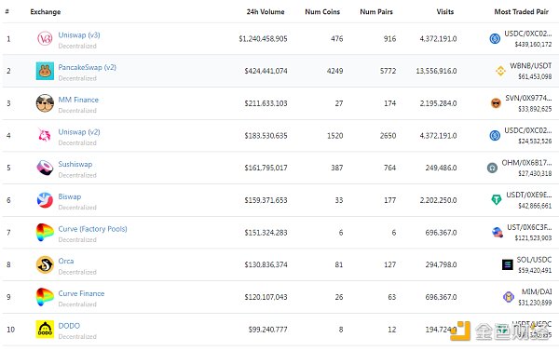Viewport: 559px width, 351px height.
Task: Open the OHM/0X6B17... traded pair link
Action: (526, 163)
